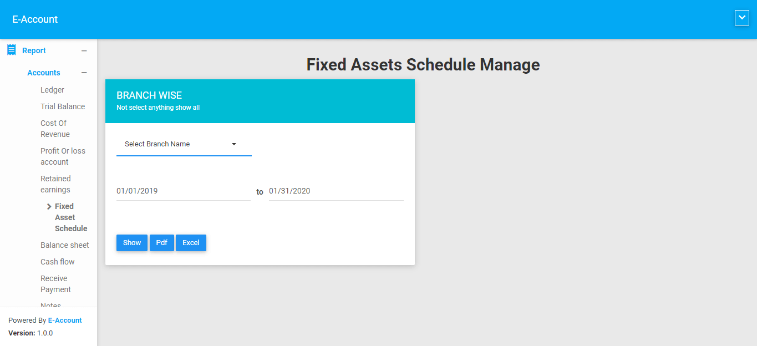Click the Report receipt icon in sidebar
Viewport: 757px width, 346px height.
(x=11, y=50)
